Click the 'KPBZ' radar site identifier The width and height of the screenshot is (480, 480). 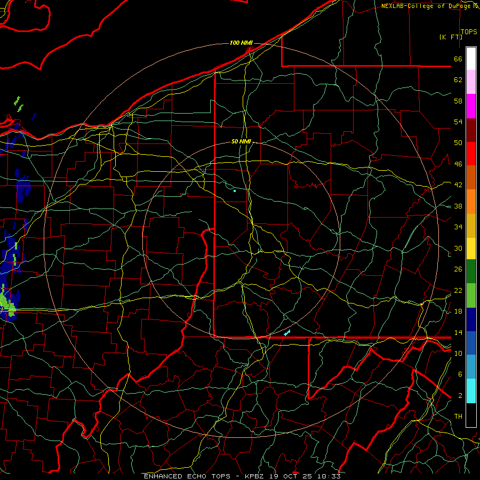tap(254, 476)
